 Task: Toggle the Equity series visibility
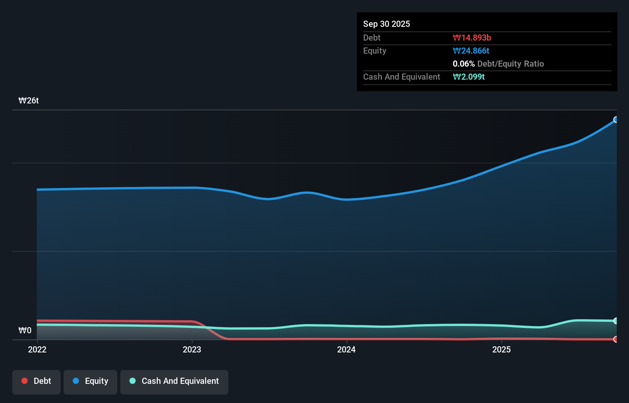point(90,382)
